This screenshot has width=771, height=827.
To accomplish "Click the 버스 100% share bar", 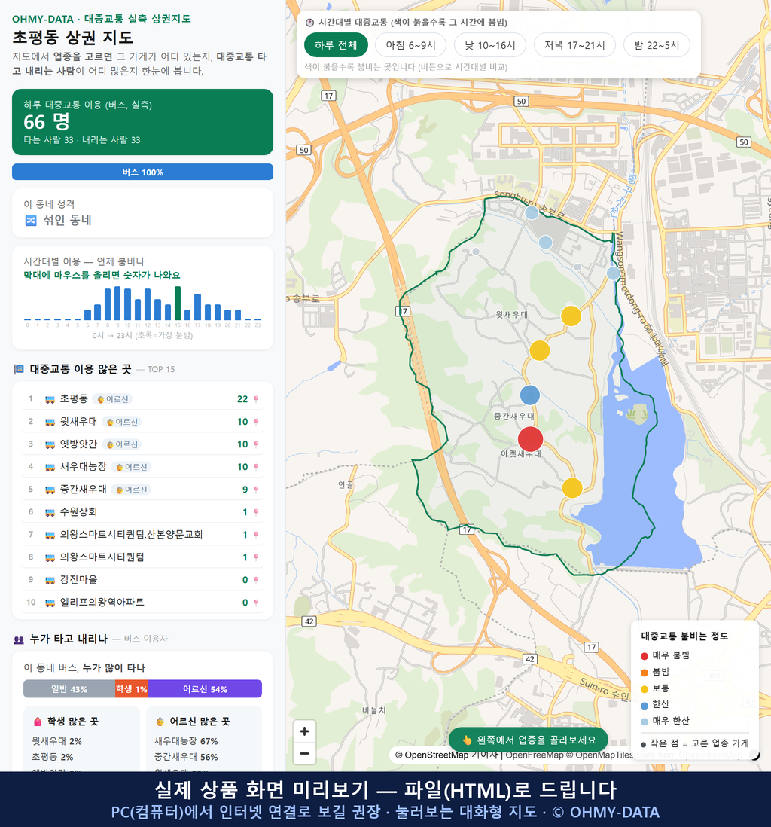I will pos(142,172).
